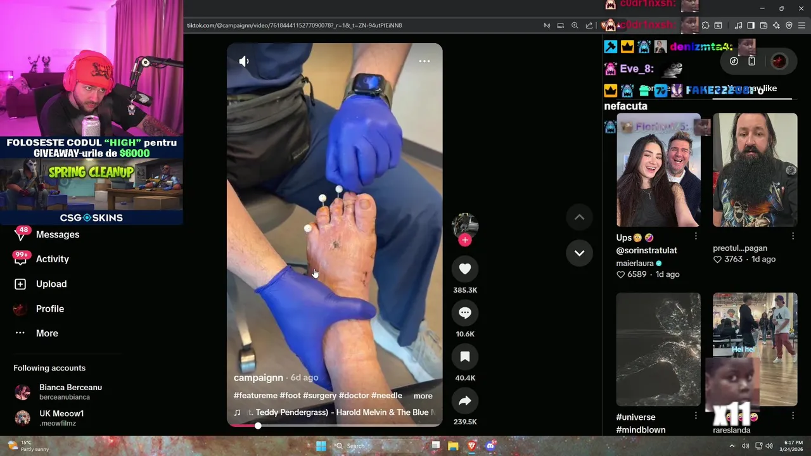Open Messages in the sidebar
The image size is (811, 456).
point(58,234)
